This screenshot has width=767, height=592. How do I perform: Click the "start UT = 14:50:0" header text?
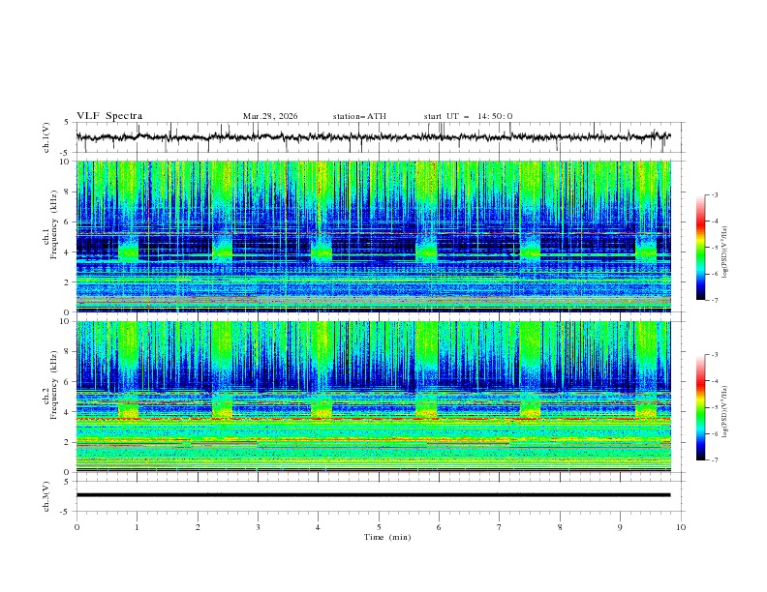[x=468, y=116]
